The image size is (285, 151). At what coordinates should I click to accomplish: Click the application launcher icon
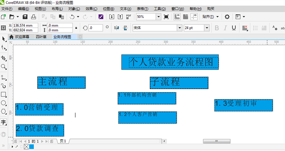tap(238, 17)
